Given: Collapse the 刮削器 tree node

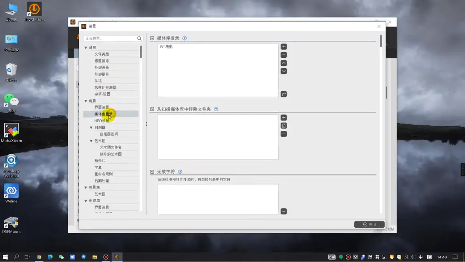Looking at the screenshot, I should 91,128.
